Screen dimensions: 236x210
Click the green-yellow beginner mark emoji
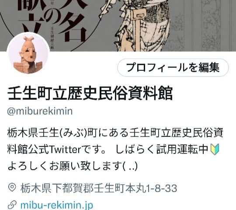tap(215, 149)
